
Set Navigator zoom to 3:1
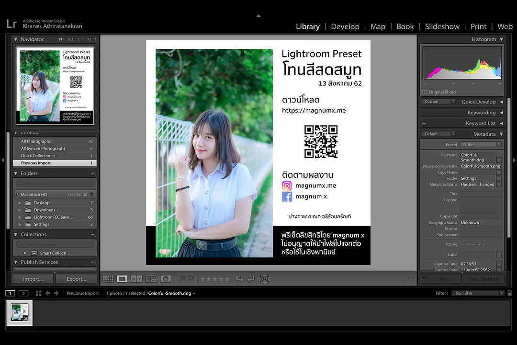(89, 39)
